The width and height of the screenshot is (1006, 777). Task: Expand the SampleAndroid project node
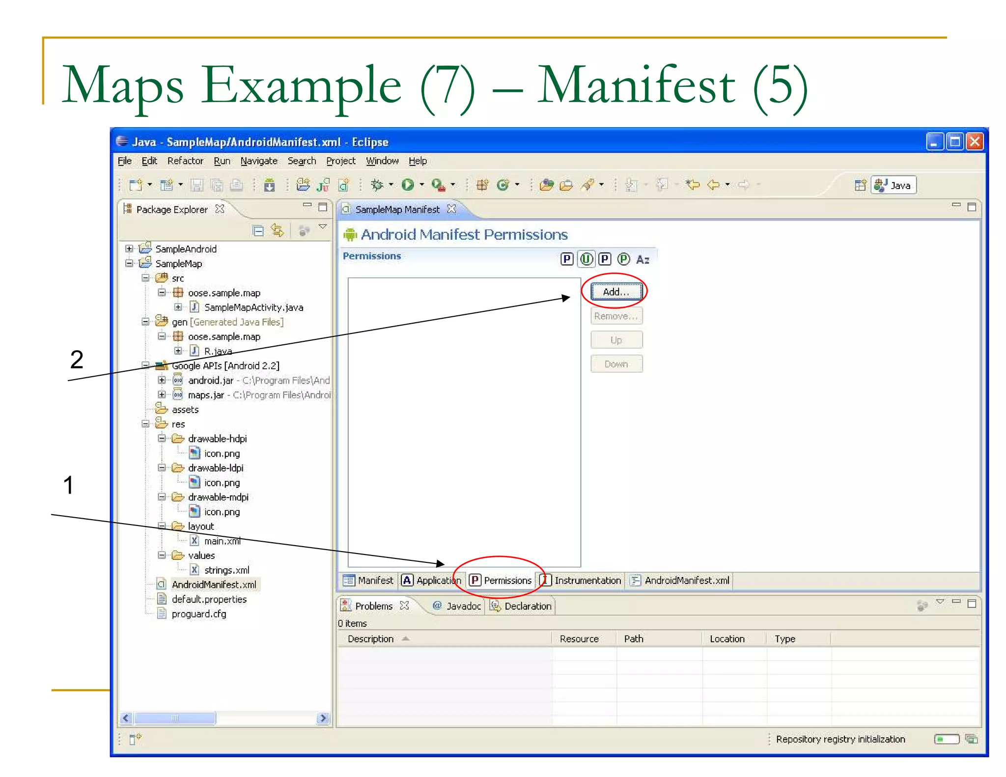tap(129, 249)
